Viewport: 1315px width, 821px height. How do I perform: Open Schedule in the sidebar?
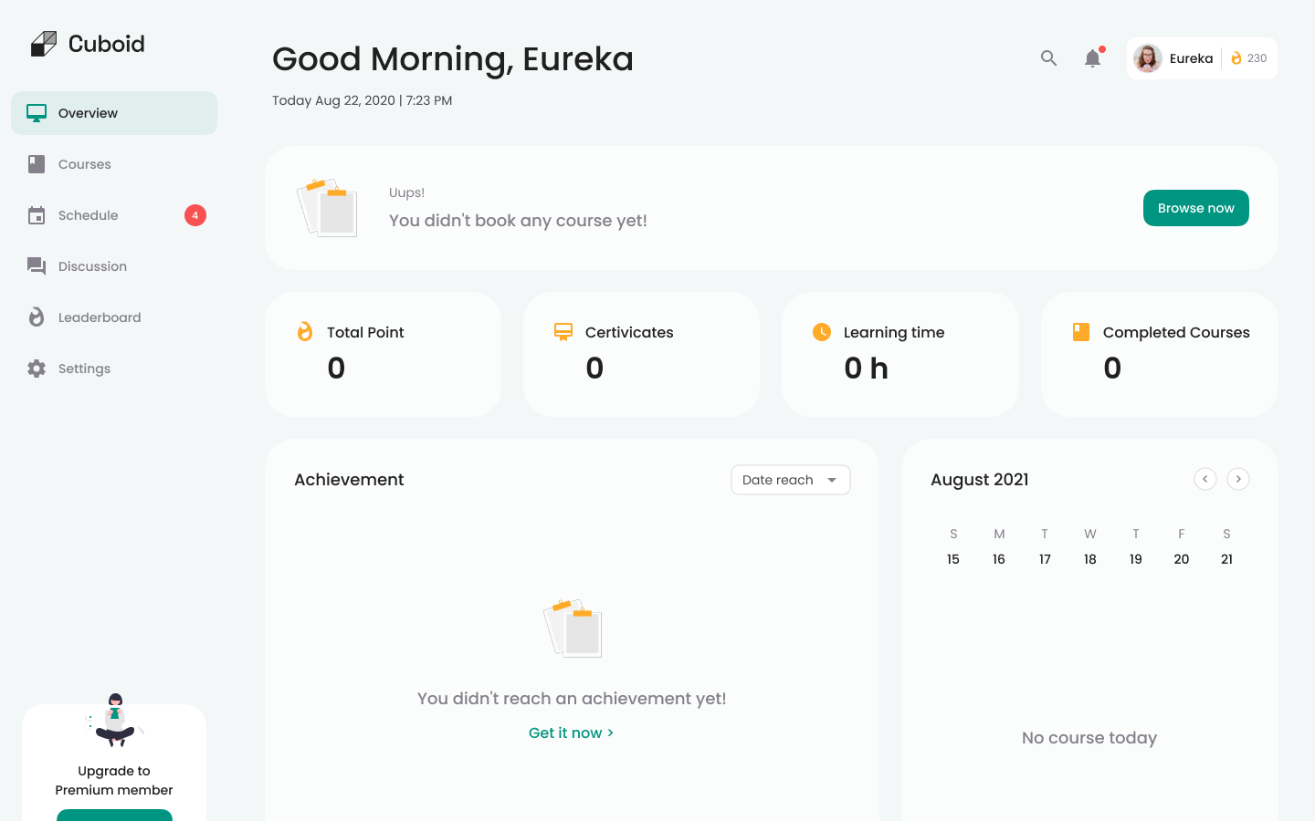[x=88, y=215]
